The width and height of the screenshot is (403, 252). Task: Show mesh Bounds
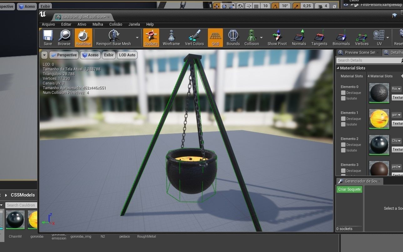[x=233, y=38]
